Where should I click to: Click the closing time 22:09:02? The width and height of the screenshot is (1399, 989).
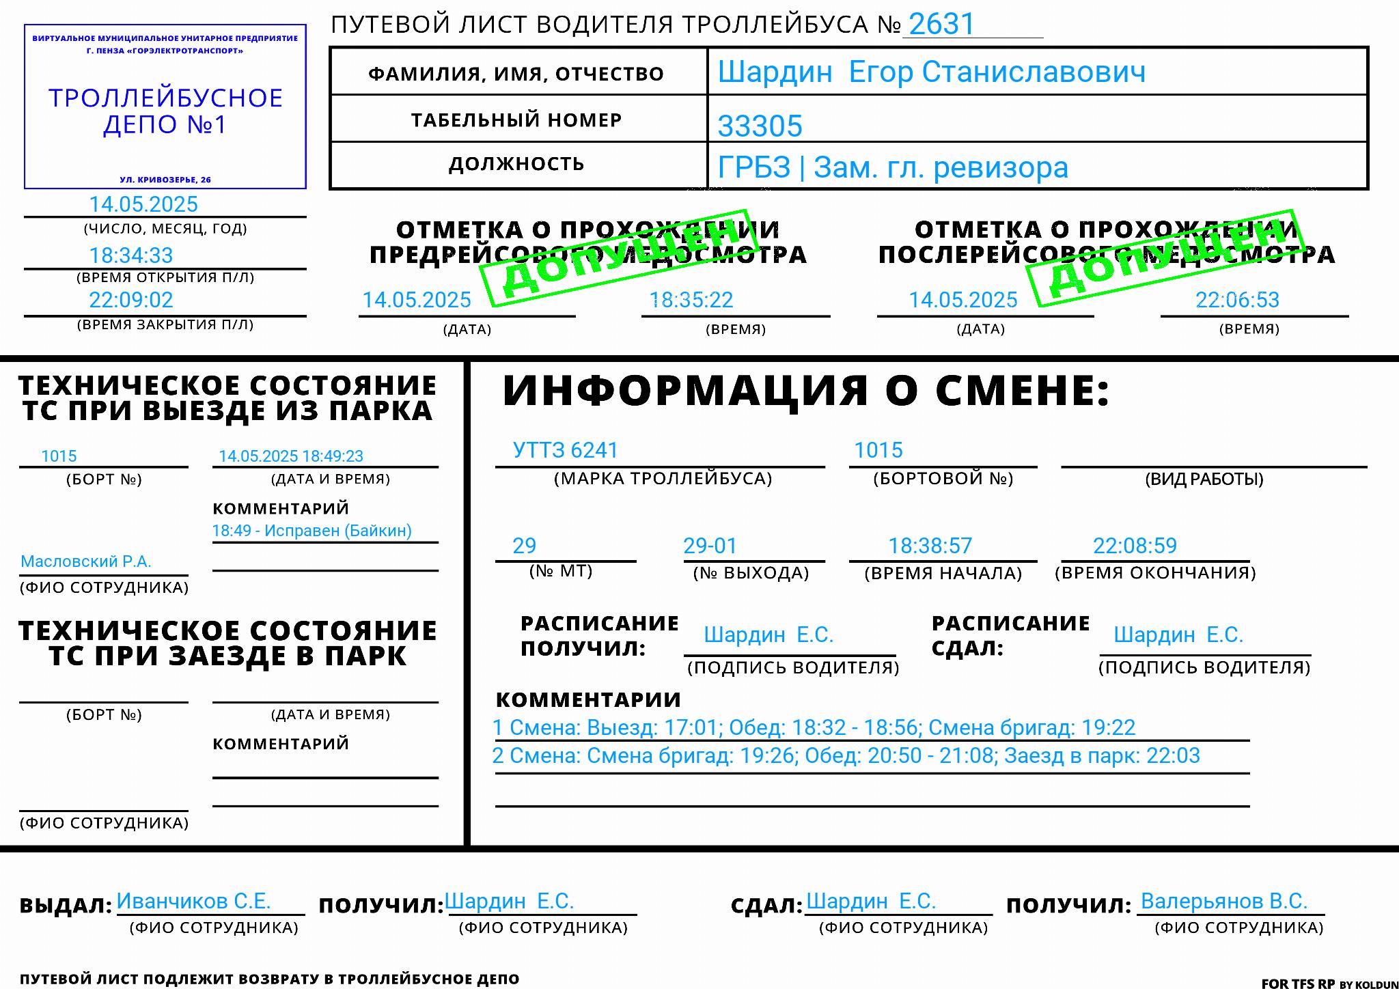point(131,300)
